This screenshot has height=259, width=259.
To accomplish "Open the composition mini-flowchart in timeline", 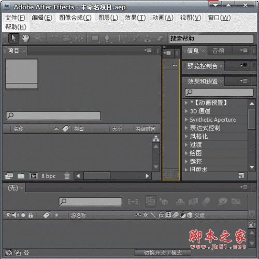I will pyautogui.click(x=134, y=202).
